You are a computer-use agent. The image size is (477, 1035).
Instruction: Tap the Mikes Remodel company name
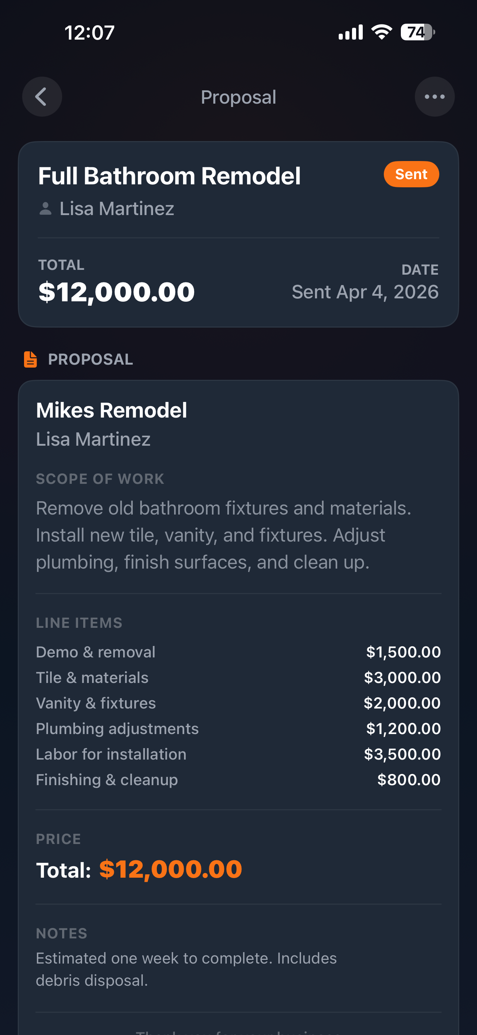click(x=112, y=410)
